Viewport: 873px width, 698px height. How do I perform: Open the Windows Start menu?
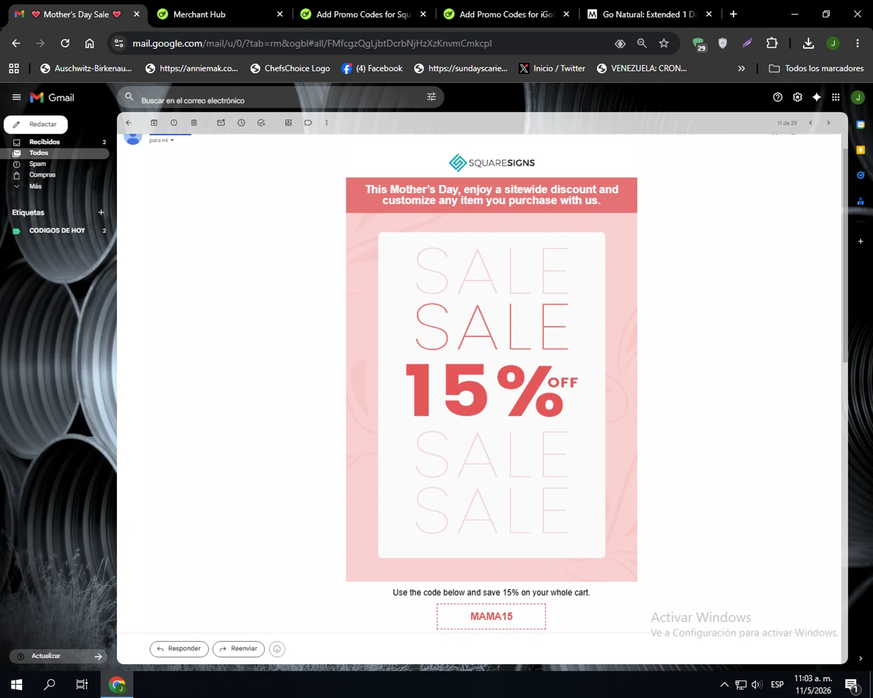[x=16, y=685]
